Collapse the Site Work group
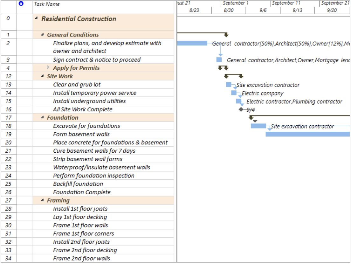 coord(43,76)
